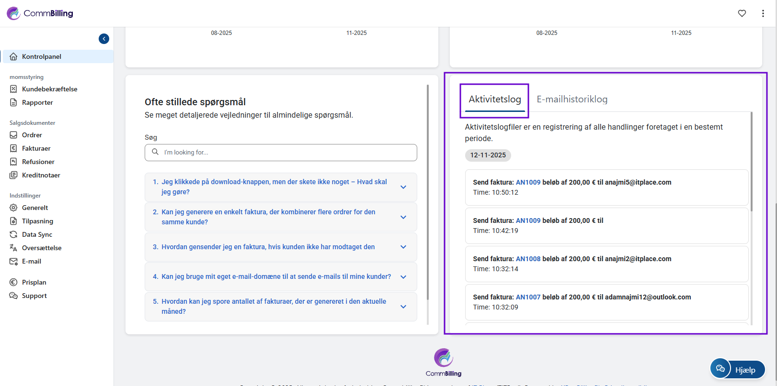Switch to the E-mailhistoriklog tab
This screenshot has width=777, height=386.
571,99
